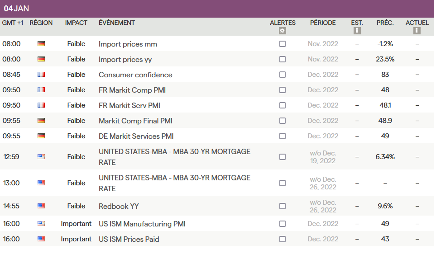Click the GMT +1 timezone header
Viewport: 436px width, 254px height.
(x=13, y=23)
